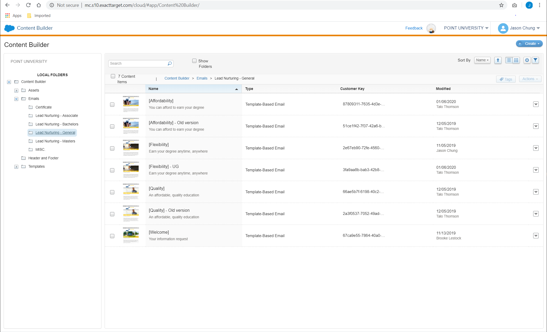Click the Emails breadcrumb link

202,78
